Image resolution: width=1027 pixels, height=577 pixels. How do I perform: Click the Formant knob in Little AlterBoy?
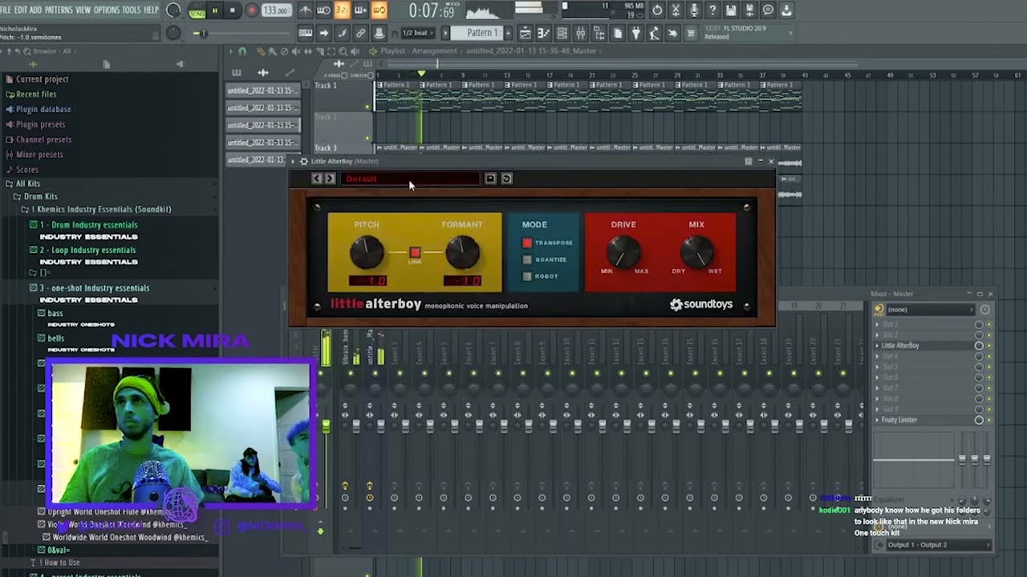pos(462,253)
